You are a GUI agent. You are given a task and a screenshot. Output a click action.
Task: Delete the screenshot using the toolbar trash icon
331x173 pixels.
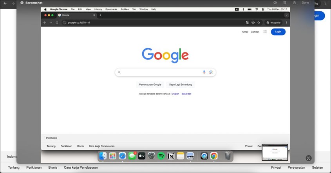pos(285,2)
